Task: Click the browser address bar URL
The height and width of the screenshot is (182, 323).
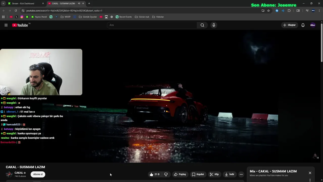Action: coord(64,11)
